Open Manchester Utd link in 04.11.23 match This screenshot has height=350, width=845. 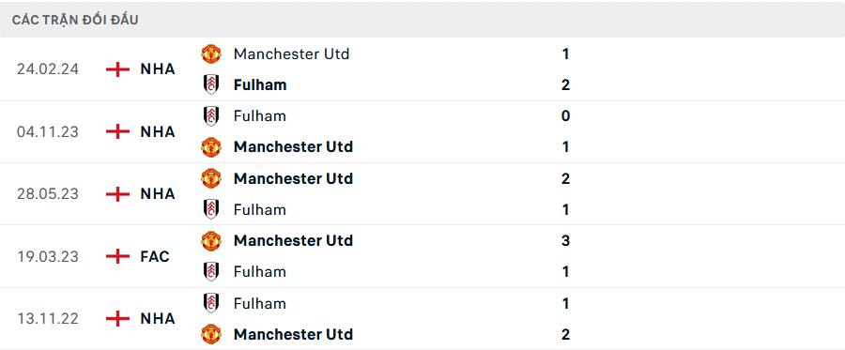293,147
